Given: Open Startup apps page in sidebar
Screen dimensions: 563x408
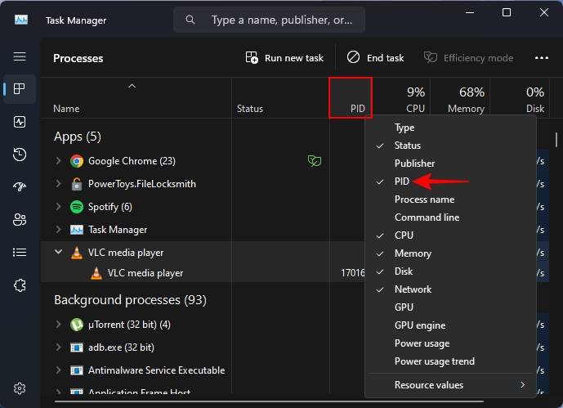Looking at the screenshot, I should pos(20,187).
